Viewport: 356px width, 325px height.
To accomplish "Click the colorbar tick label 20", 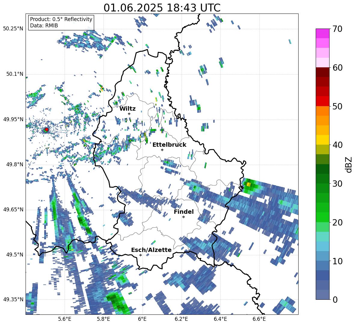I will [x=337, y=222].
